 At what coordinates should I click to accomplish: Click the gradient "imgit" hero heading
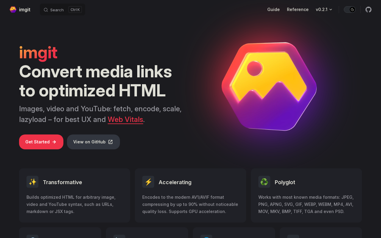click(x=38, y=53)
